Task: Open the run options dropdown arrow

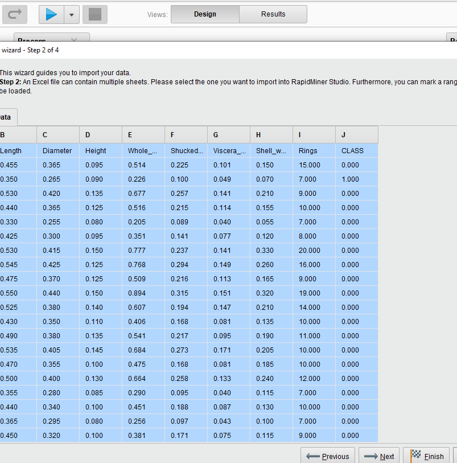Action: 72,14
